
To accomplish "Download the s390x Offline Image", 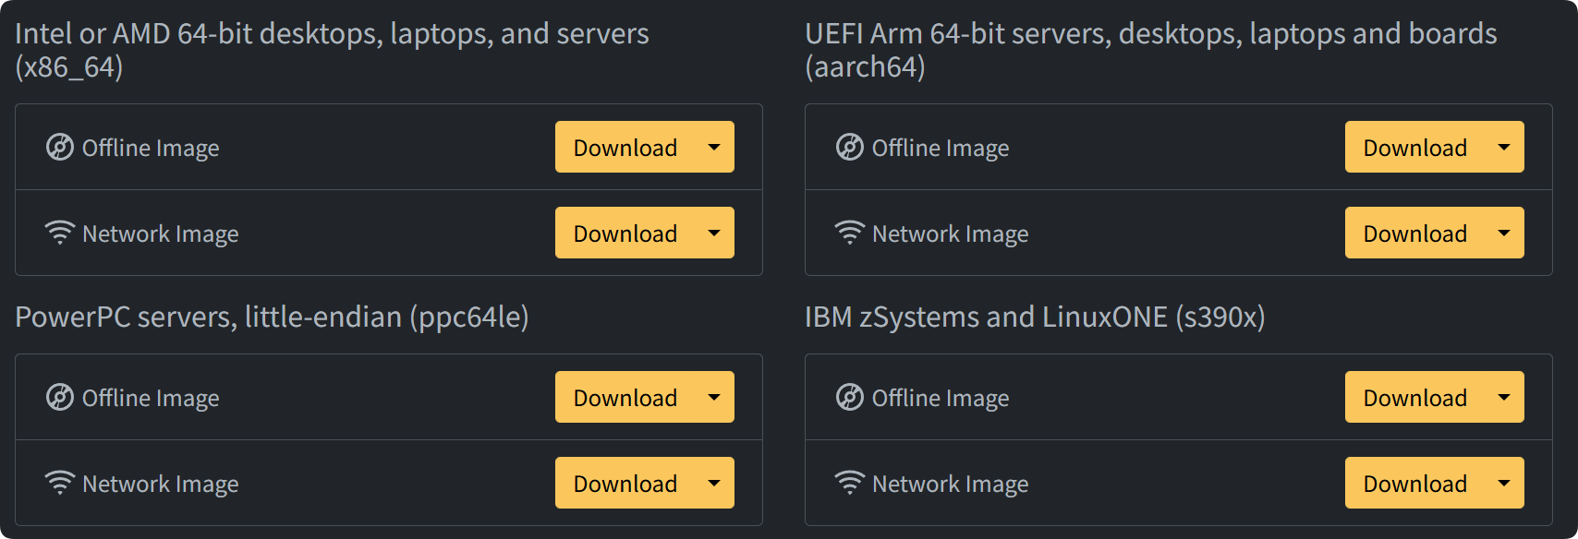I will [1414, 398].
